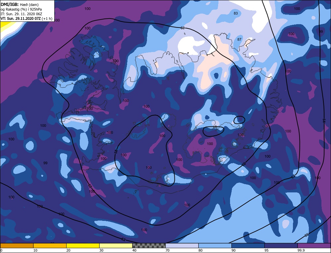Pick the lavender 70–80 legend swatch
The height and width of the screenshot is (253, 331).
182,246
